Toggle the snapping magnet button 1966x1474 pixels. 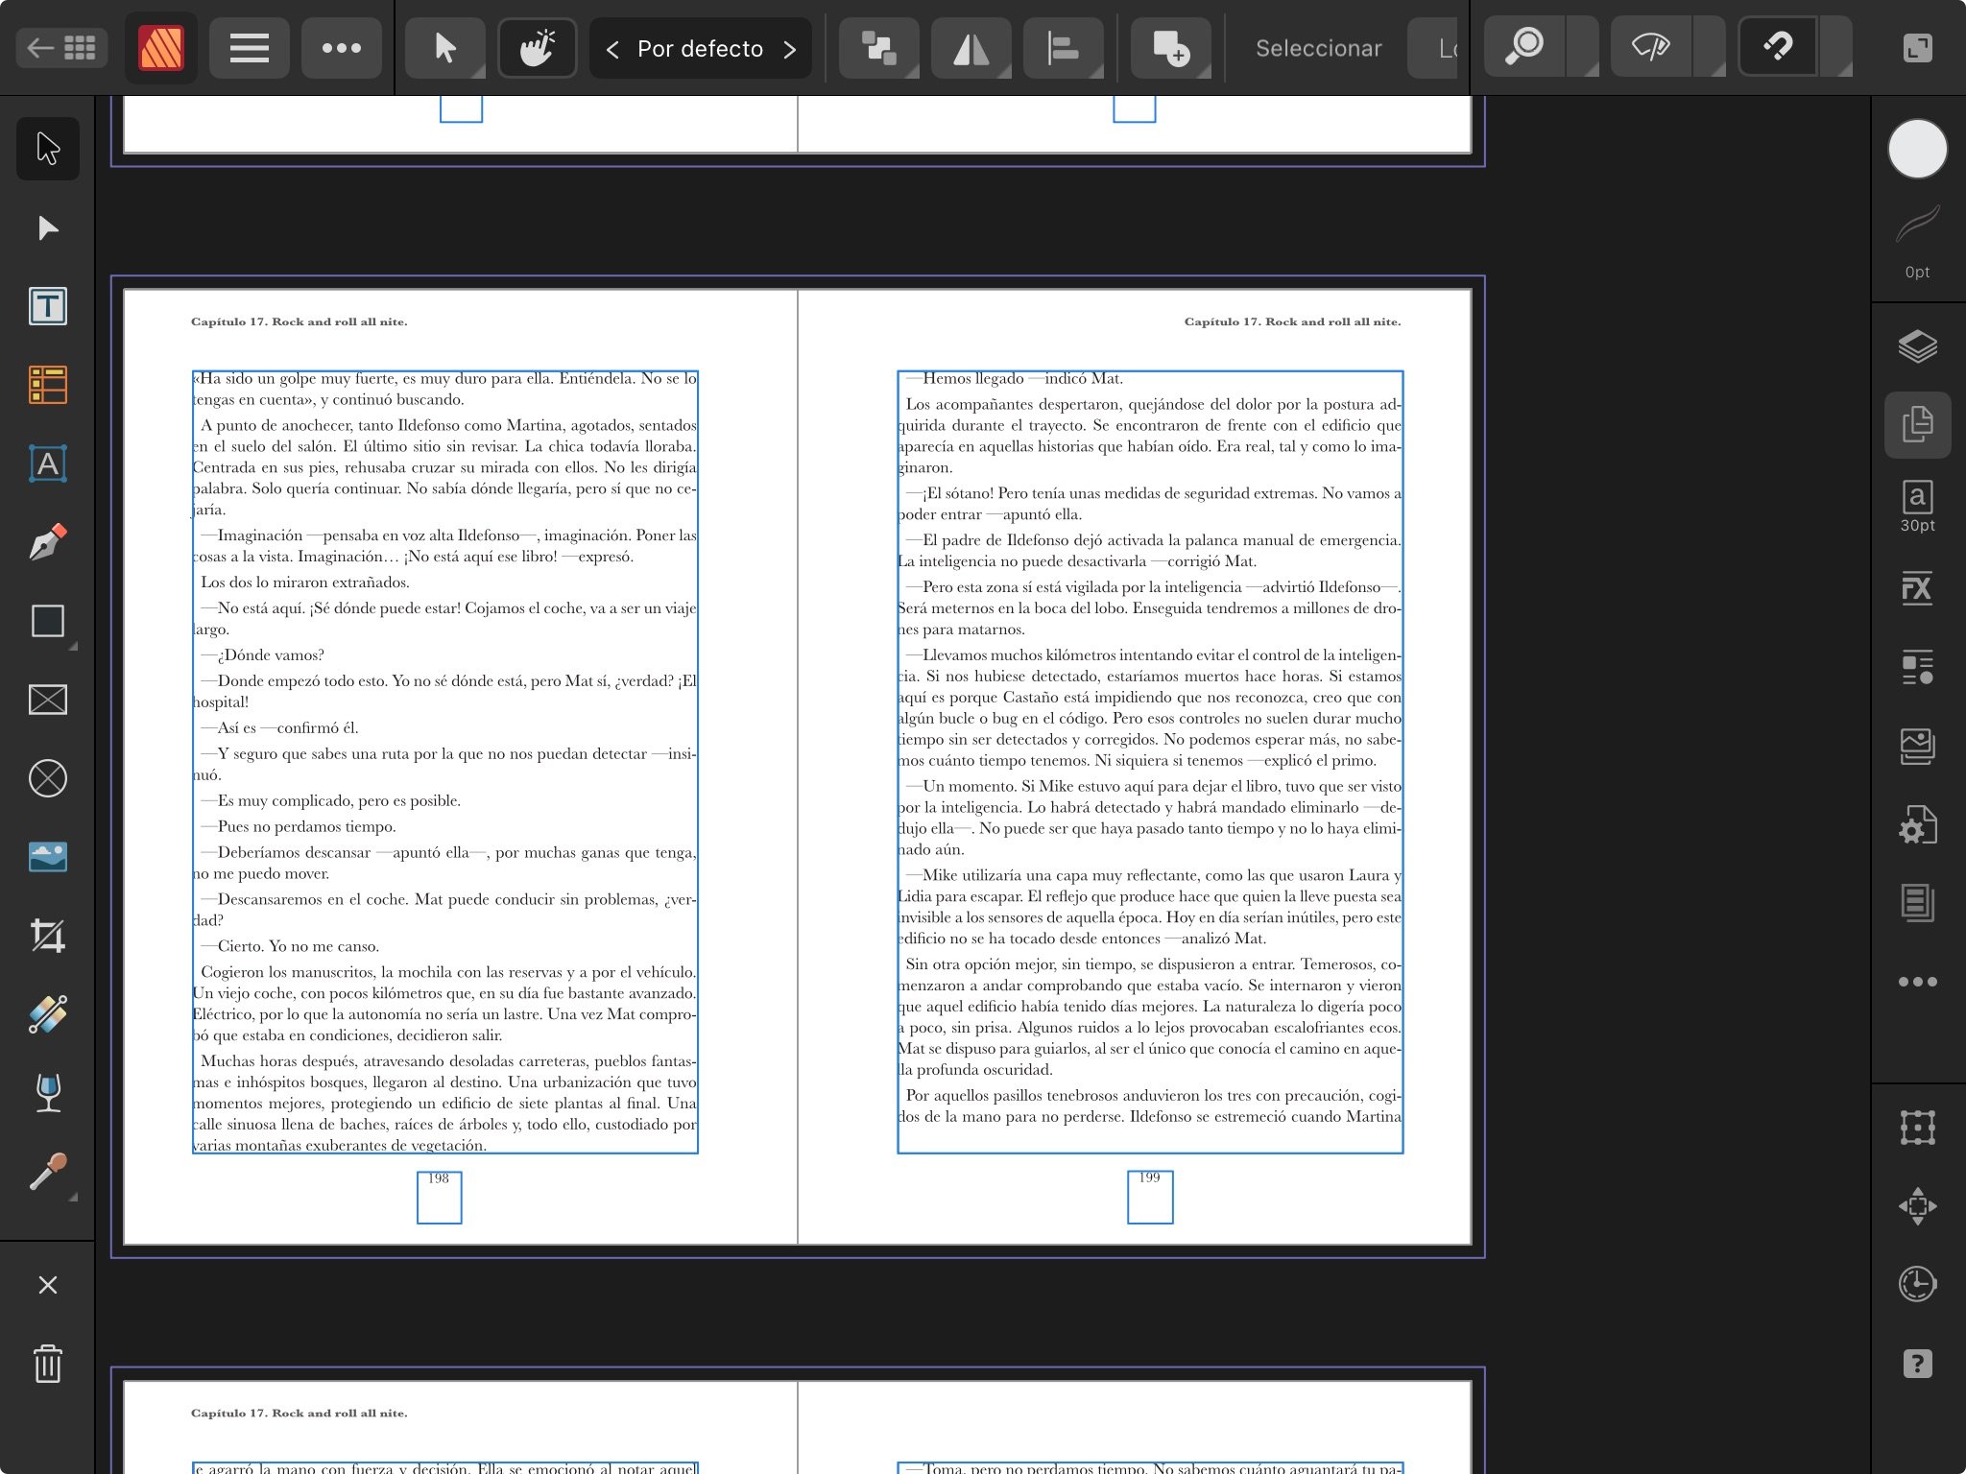point(1777,47)
